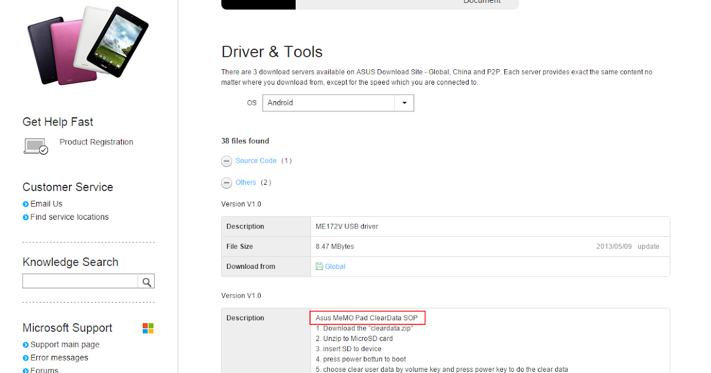Click the Download cleardata.zip step text
711x373 pixels.
(x=364, y=329)
